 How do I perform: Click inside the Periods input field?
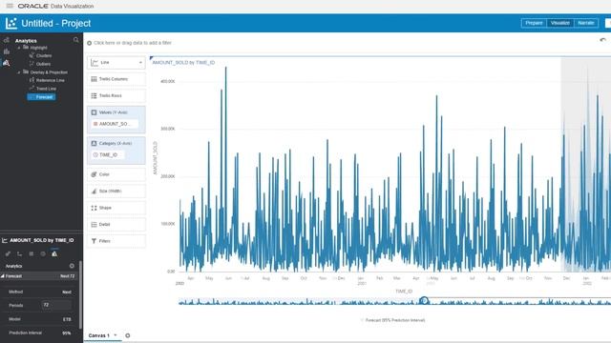click(56, 305)
